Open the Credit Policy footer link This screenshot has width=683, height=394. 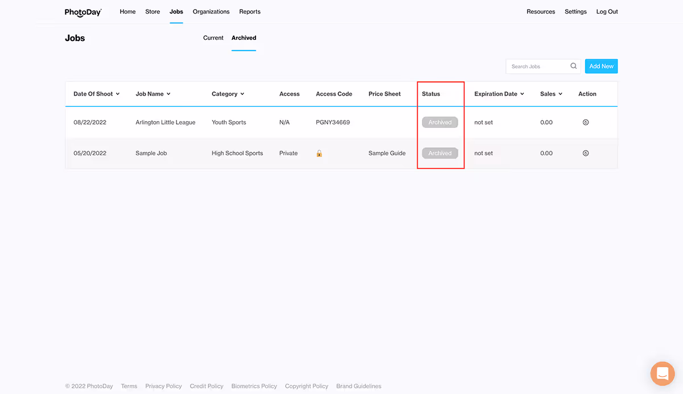[x=207, y=386]
